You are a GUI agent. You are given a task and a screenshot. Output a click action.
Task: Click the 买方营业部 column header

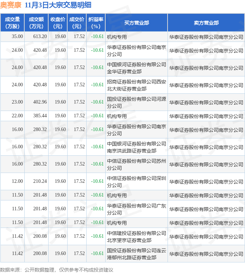[x=137, y=23]
